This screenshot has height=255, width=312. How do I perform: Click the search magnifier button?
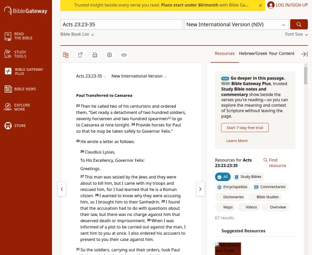(x=299, y=24)
